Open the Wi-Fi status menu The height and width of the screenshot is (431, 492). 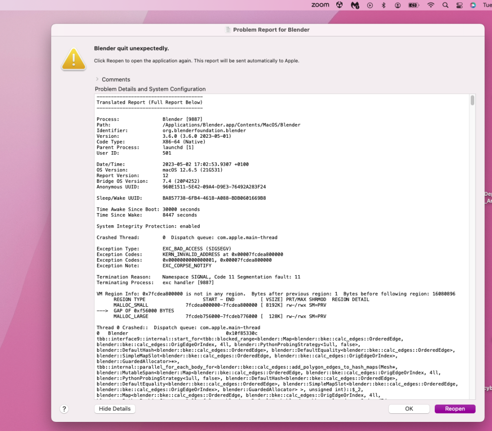tap(431, 5)
